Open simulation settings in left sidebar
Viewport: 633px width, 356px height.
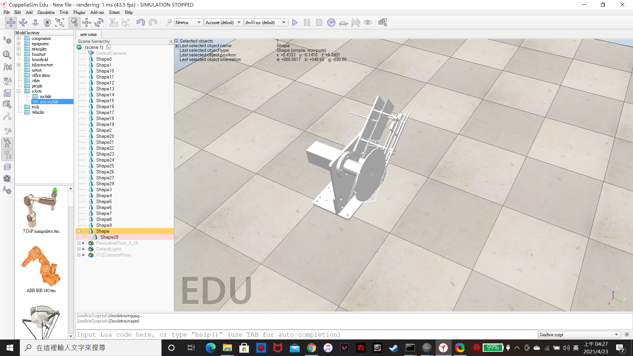pyautogui.click(x=7, y=41)
